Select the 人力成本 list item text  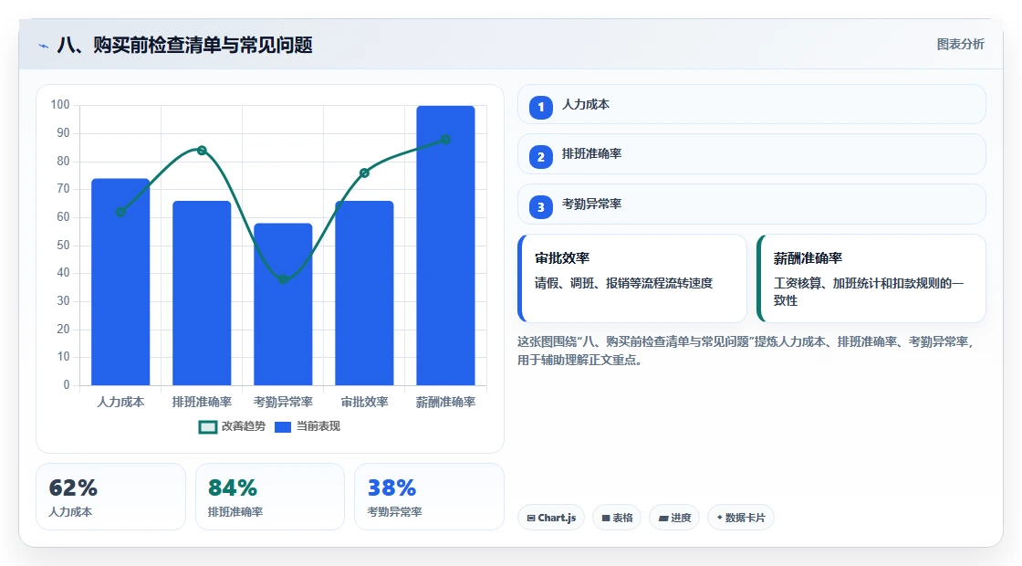tap(586, 104)
